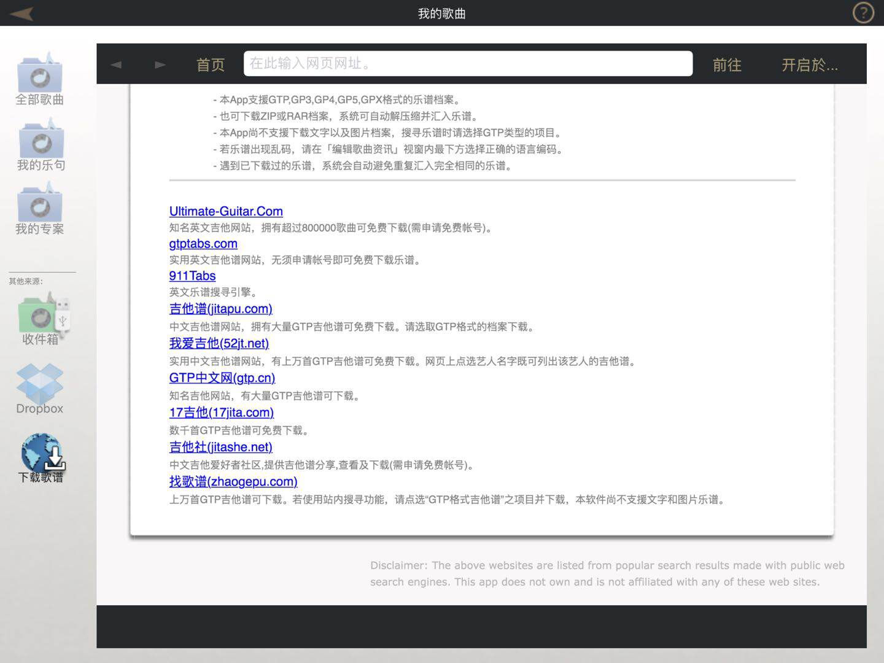
Task: Open the Ultimate-Guitar.Com link
Action: click(x=226, y=211)
